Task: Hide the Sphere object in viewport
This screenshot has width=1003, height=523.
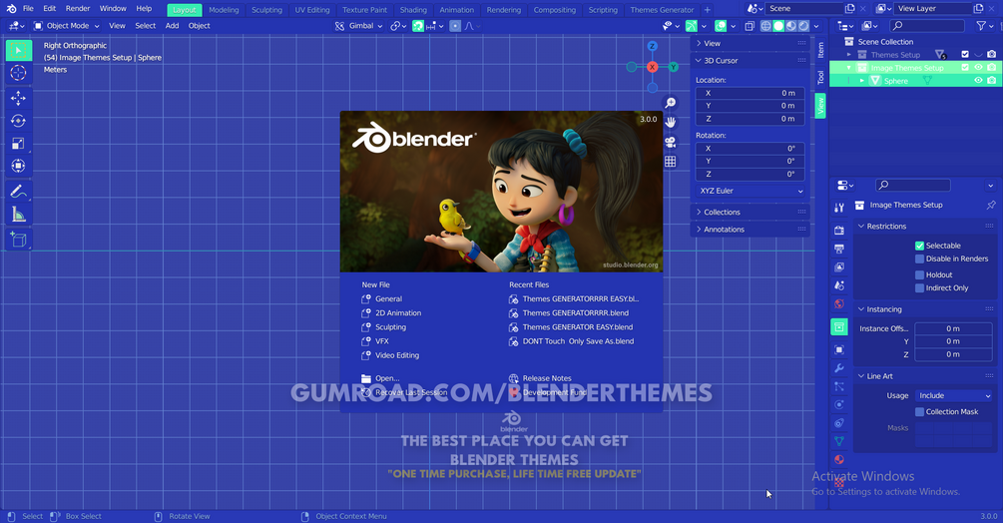Action: 978,81
